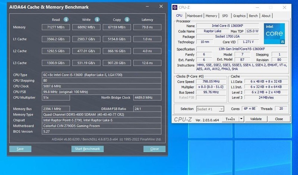This screenshot has width=298, height=175.
Task: Click the Code Name Raptor Lake field
Action: [212, 31]
